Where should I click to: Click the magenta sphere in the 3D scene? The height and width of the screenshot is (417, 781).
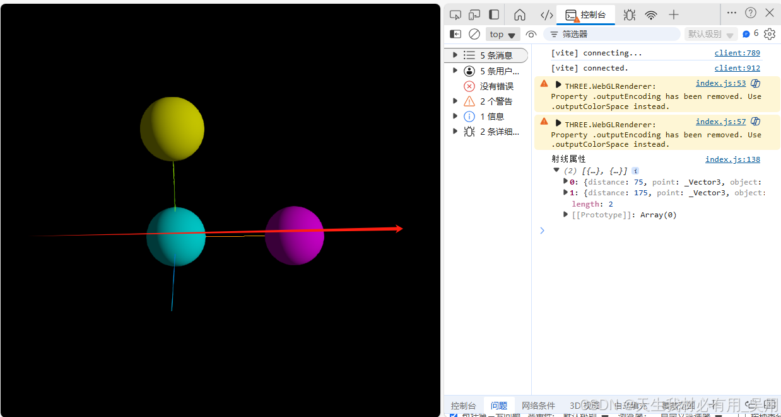click(x=294, y=236)
